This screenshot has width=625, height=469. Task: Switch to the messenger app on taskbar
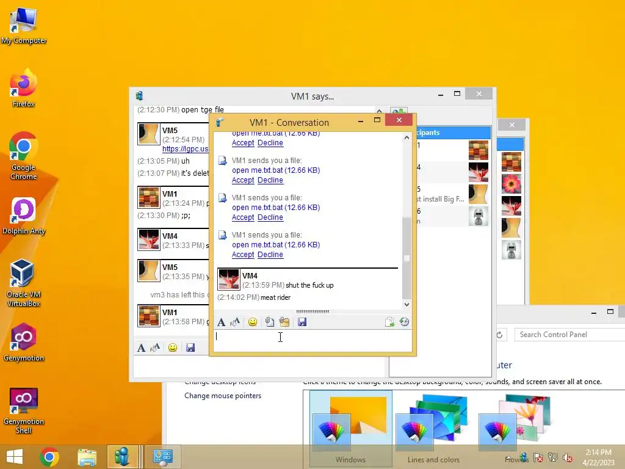(x=122, y=457)
